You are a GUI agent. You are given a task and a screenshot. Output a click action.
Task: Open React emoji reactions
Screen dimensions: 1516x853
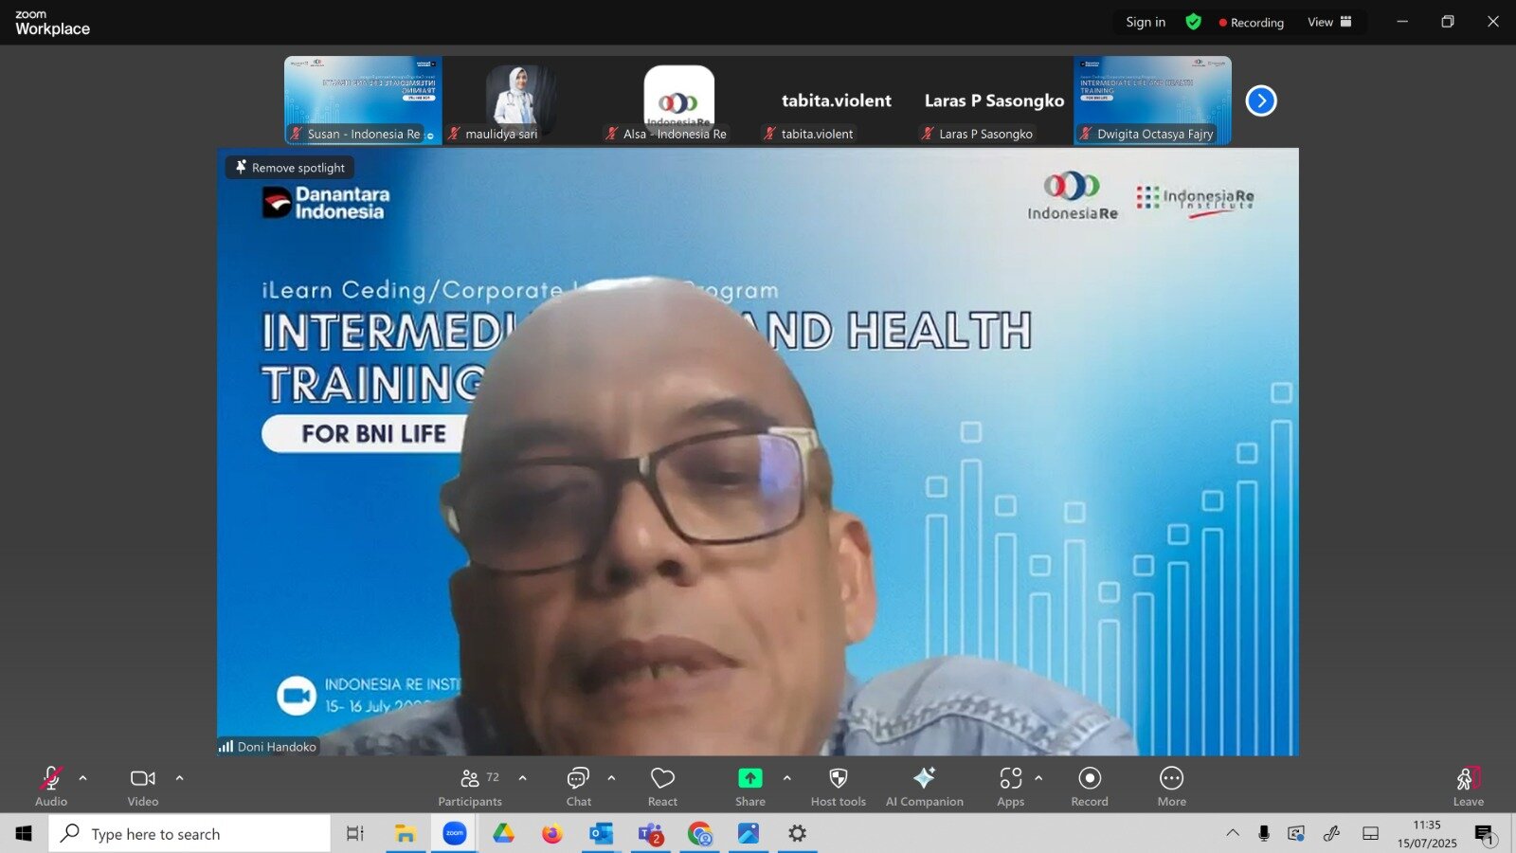pyautogui.click(x=662, y=786)
